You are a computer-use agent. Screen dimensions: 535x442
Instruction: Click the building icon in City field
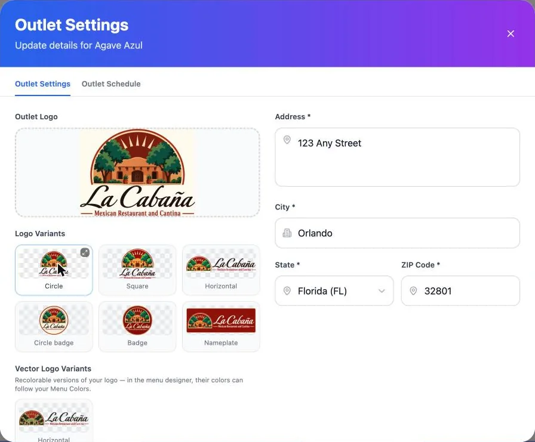pyautogui.click(x=287, y=233)
